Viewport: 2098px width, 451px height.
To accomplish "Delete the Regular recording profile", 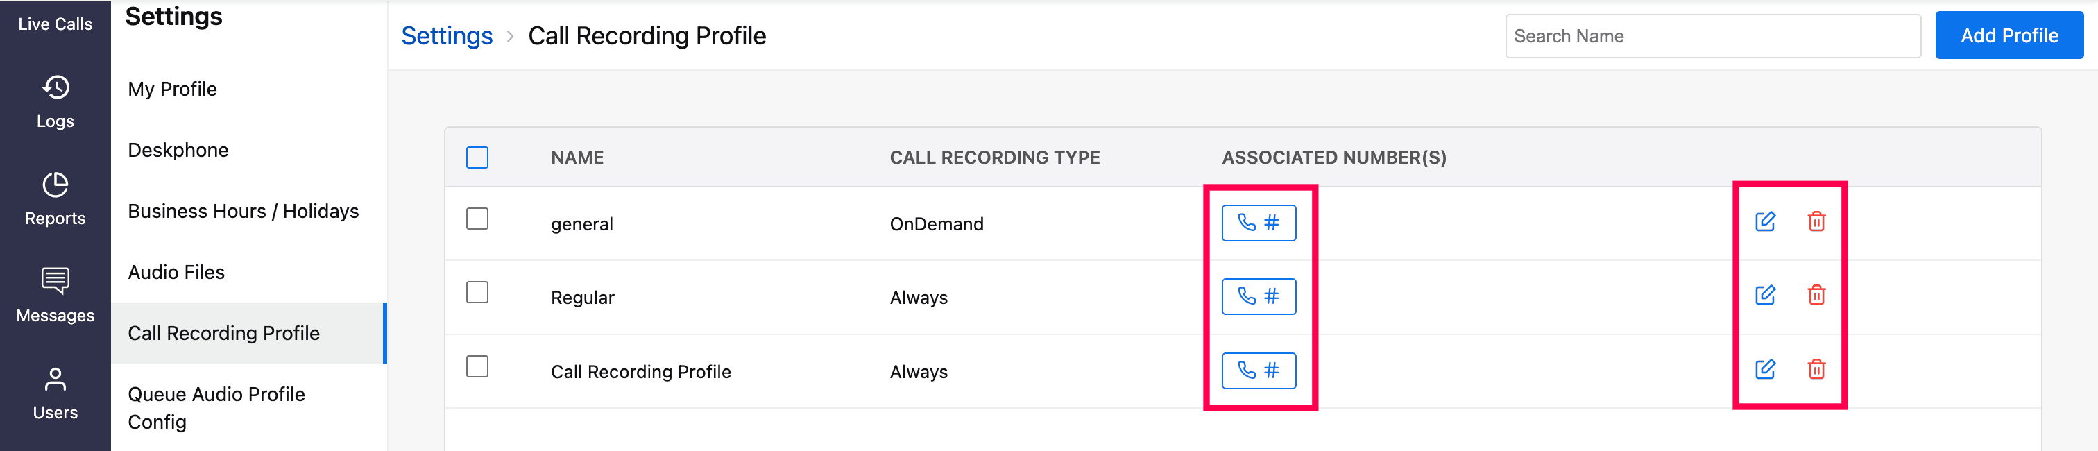I will click(1816, 295).
